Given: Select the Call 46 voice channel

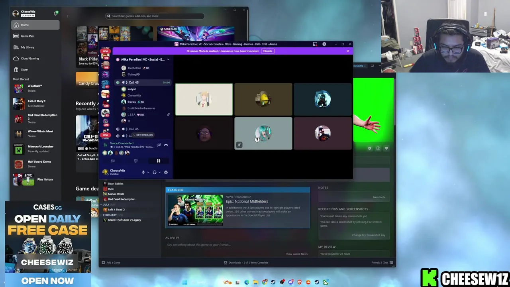Looking at the screenshot, I should point(143,129).
